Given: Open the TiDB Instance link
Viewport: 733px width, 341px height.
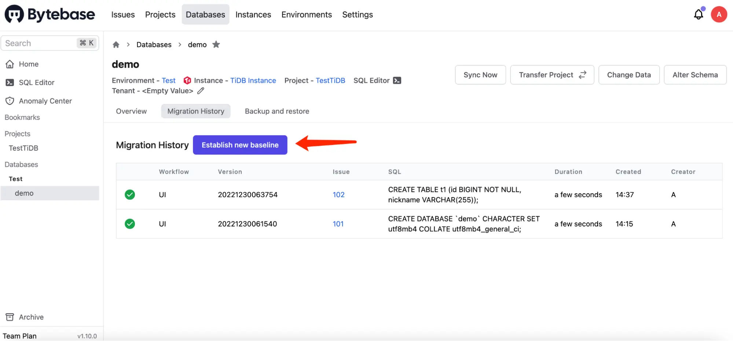Looking at the screenshot, I should 253,80.
